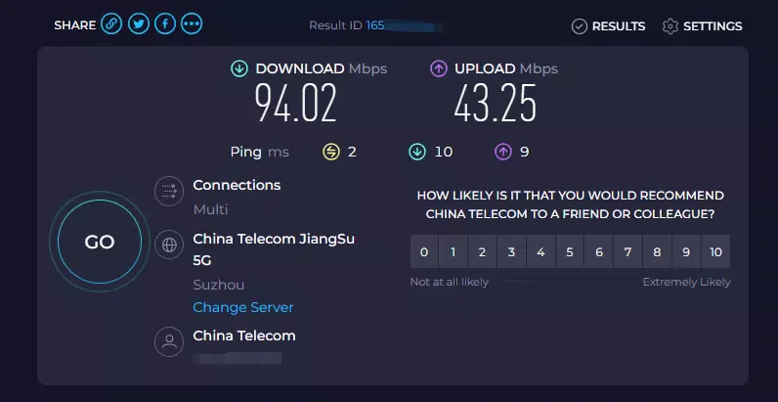Click the upload arrow icon
778x402 pixels.
[x=439, y=68]
